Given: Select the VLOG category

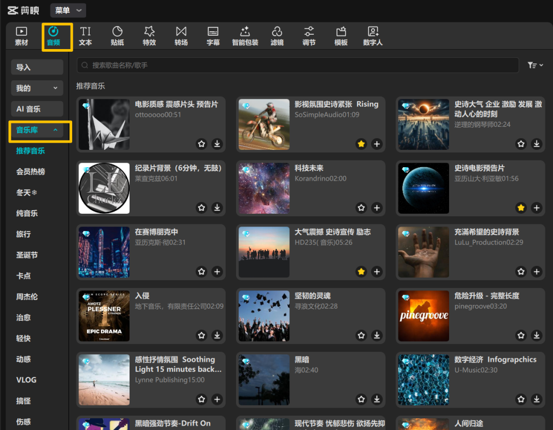Looking at the screenshot, I should coord(26,380).
